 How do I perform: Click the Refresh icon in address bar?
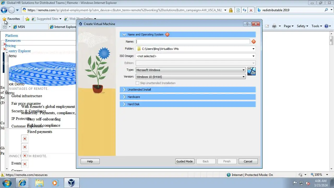(244, 10)
